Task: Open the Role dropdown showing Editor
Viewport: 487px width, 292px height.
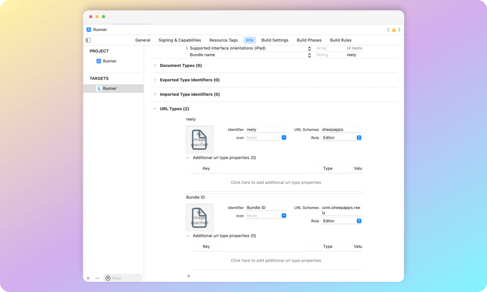Action: [x=359, y=137]
